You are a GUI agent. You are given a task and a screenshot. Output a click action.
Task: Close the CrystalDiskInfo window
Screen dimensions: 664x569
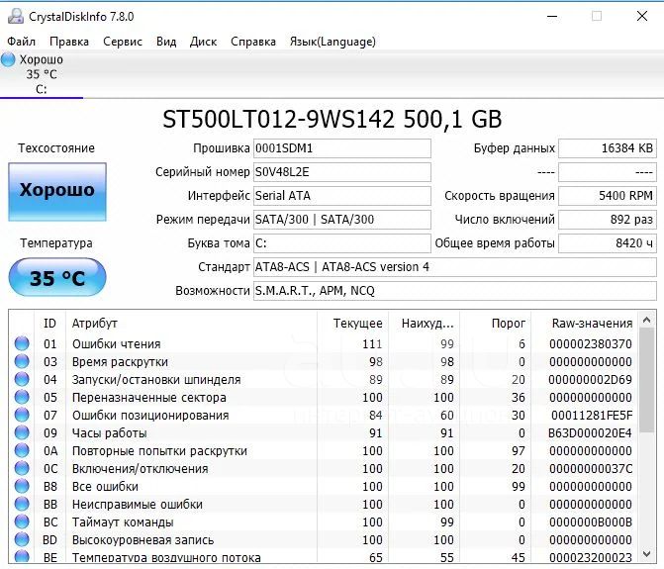tap(642, 16)
